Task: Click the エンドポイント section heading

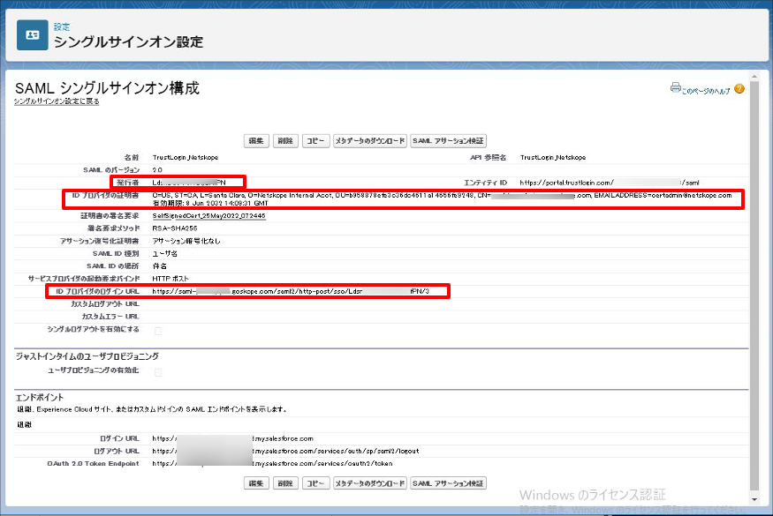Action: pos(40,397)
